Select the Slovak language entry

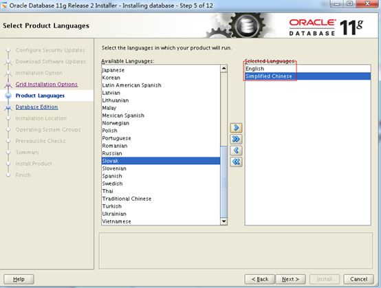coord(161,161)
